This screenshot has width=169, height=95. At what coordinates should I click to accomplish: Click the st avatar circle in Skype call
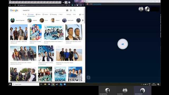123,44
